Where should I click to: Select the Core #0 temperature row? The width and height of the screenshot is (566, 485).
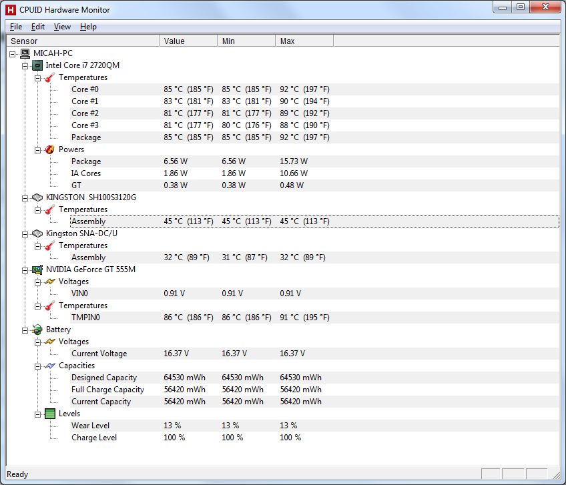[x=314, y=89]
